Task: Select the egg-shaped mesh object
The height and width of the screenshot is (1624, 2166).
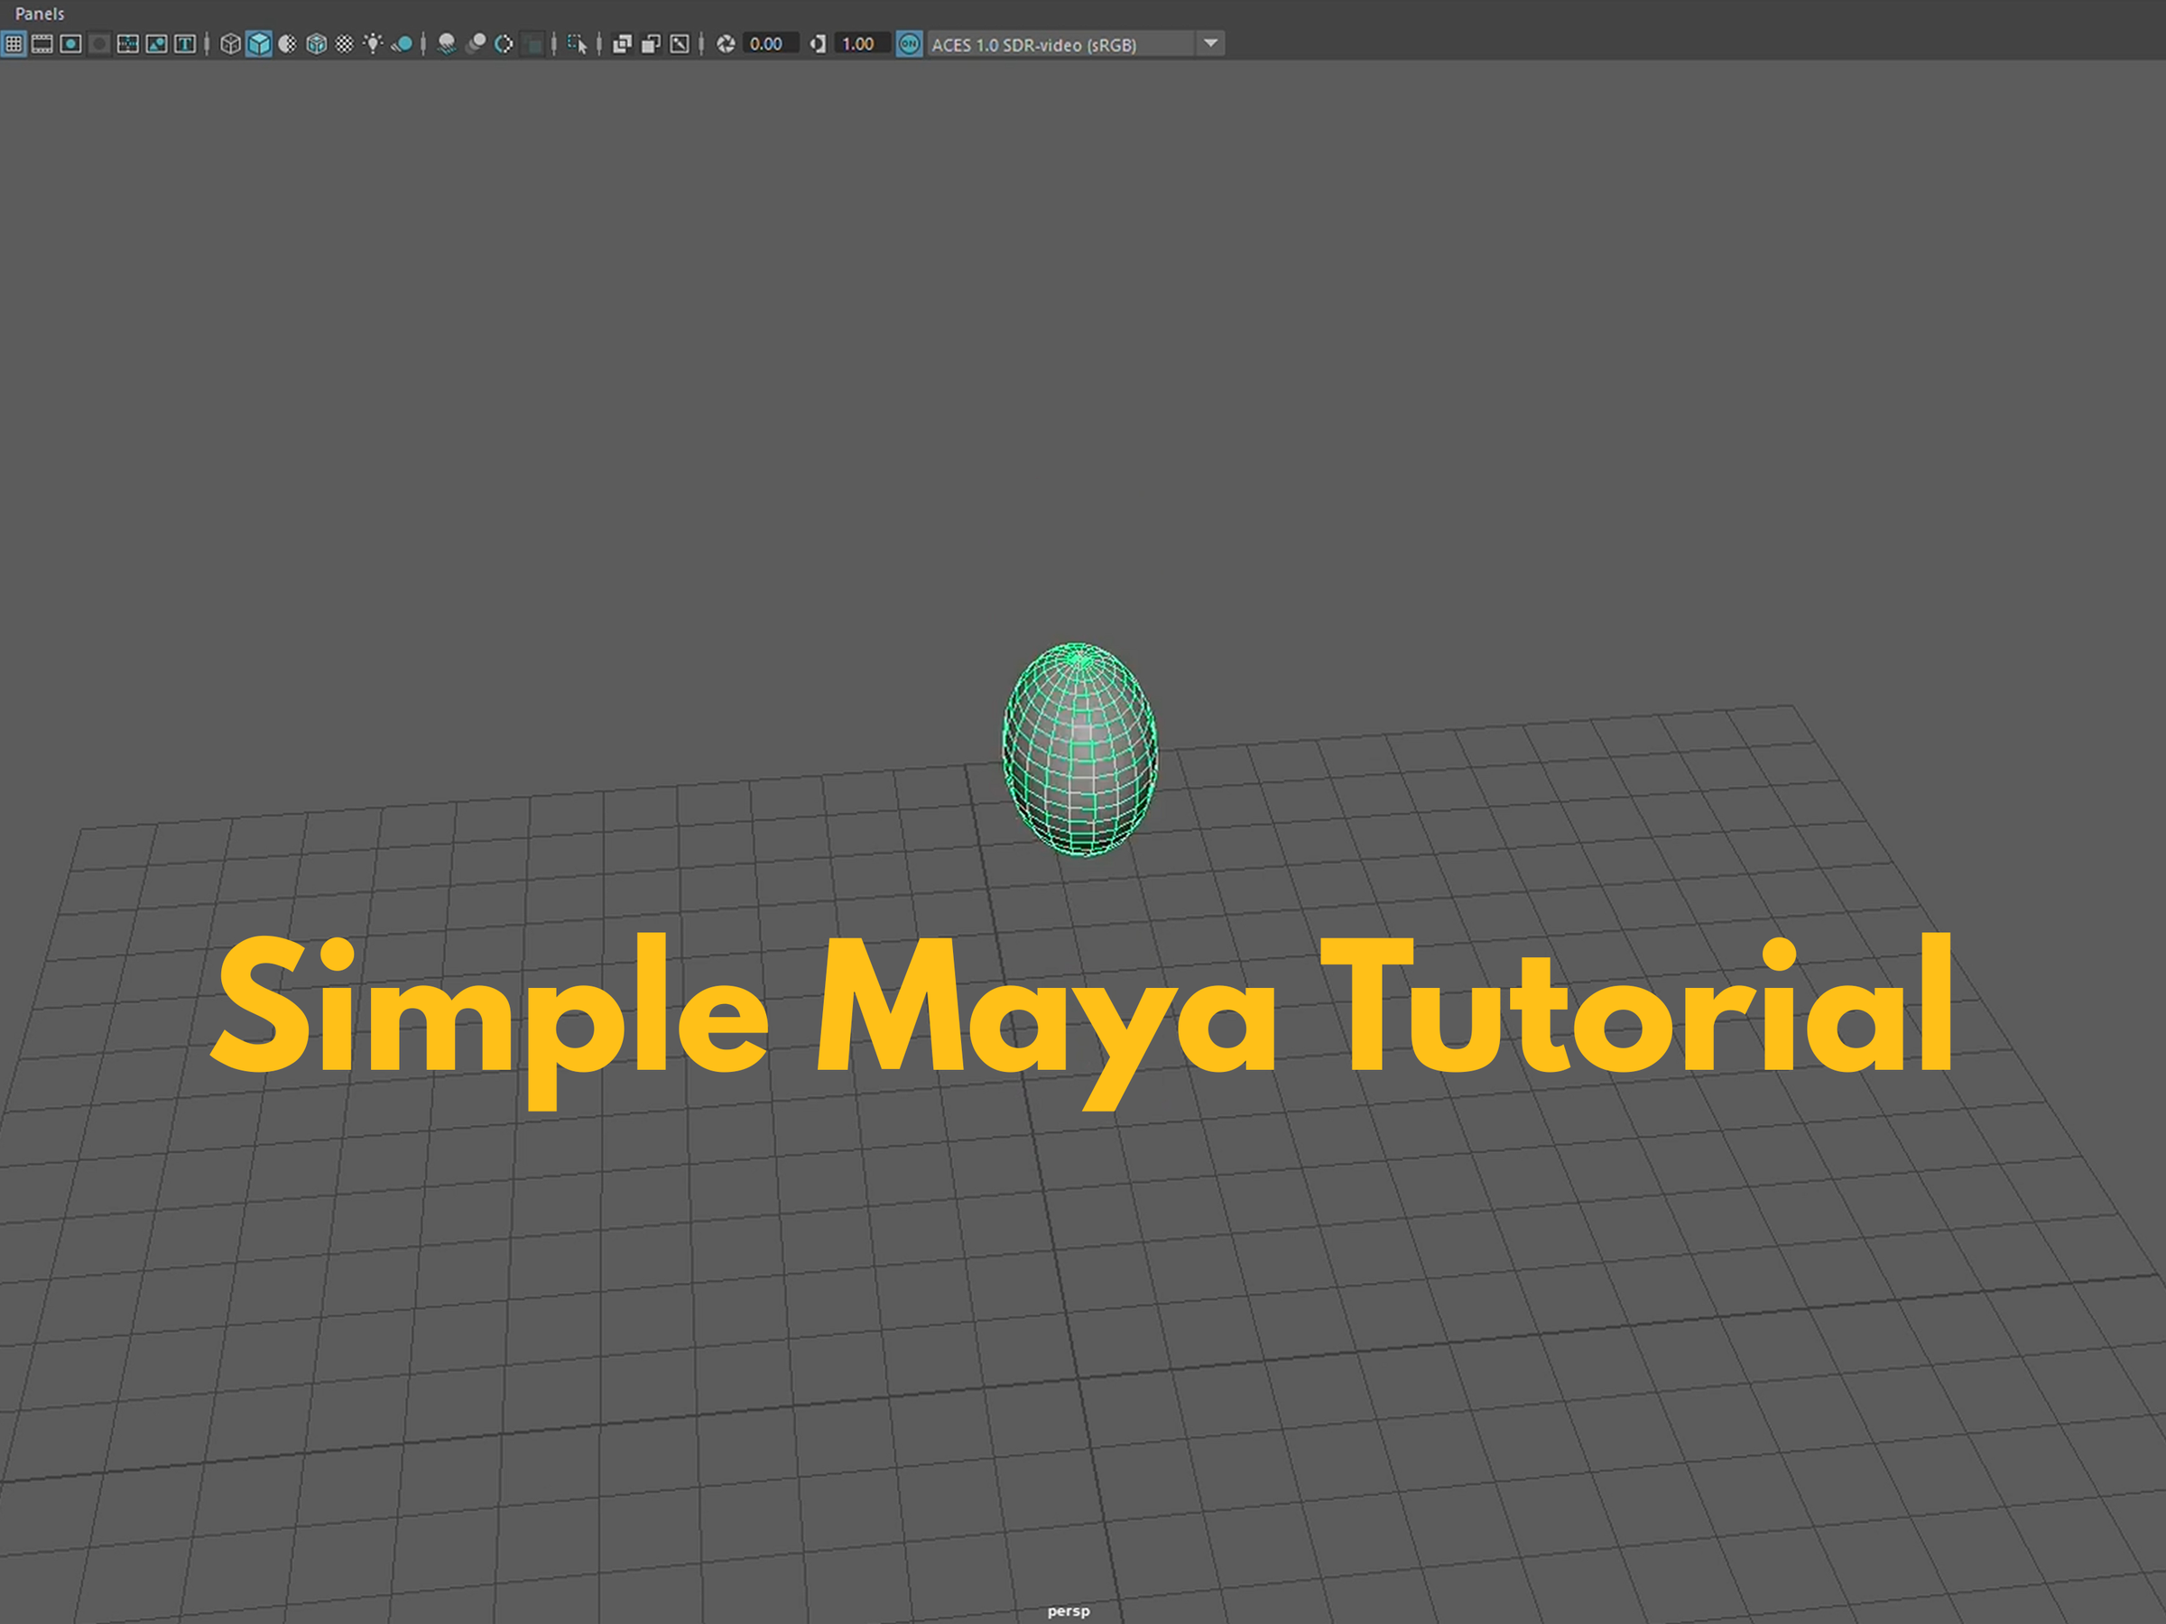Action: 1080,750
